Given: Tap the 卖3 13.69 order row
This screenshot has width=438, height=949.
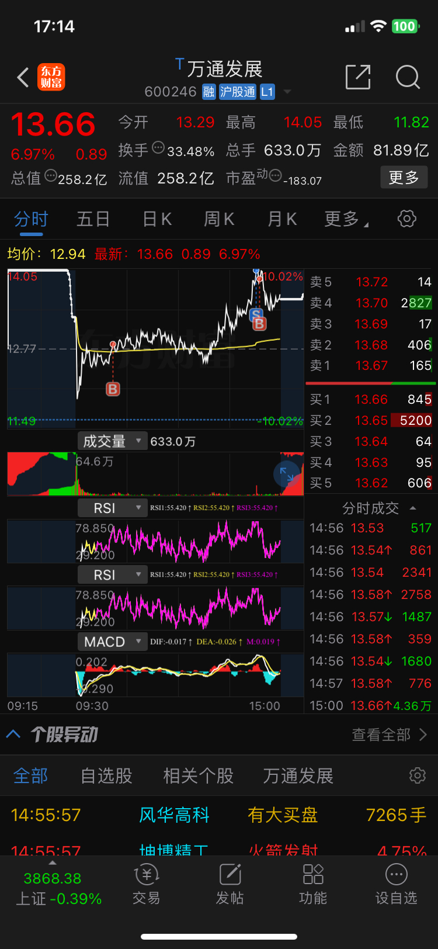Looking at the screenshot, I should 371,324.
